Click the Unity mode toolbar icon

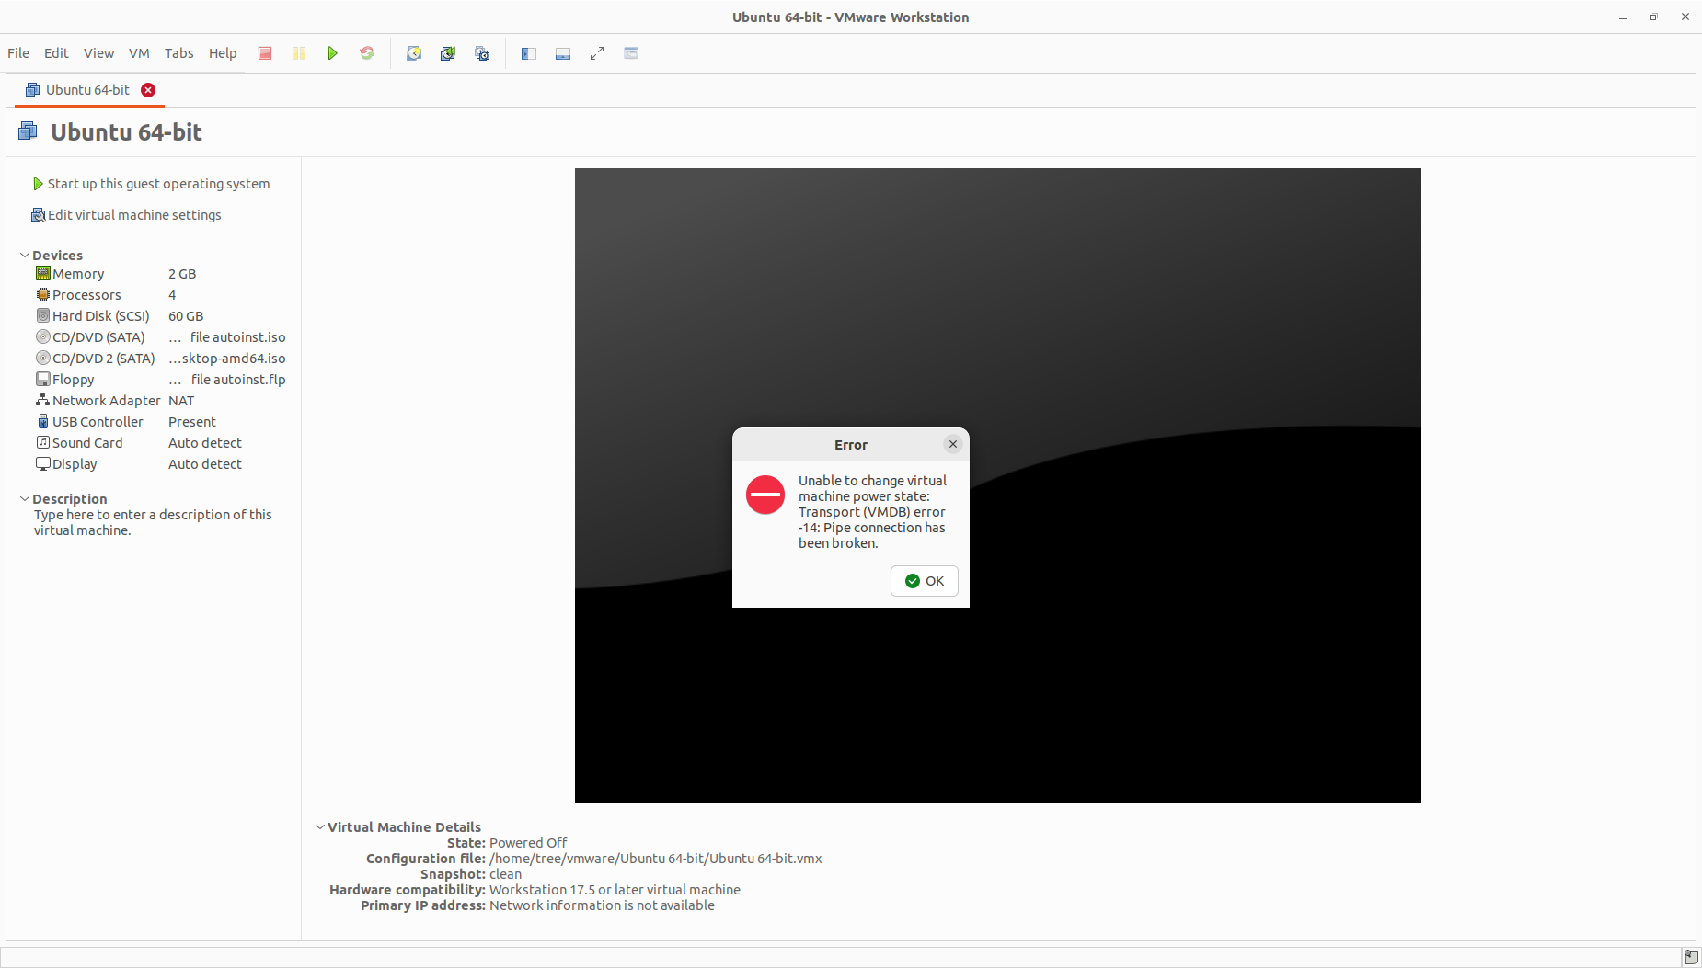[x=631, y=53]
